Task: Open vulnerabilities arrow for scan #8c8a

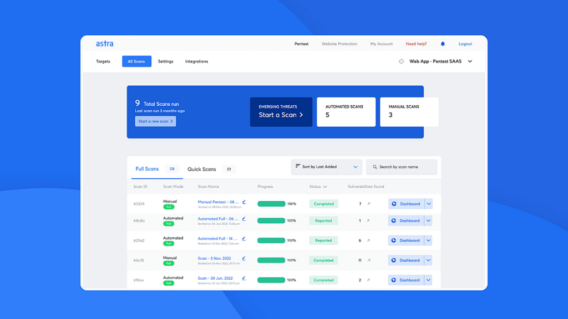Action: (368, 220)
